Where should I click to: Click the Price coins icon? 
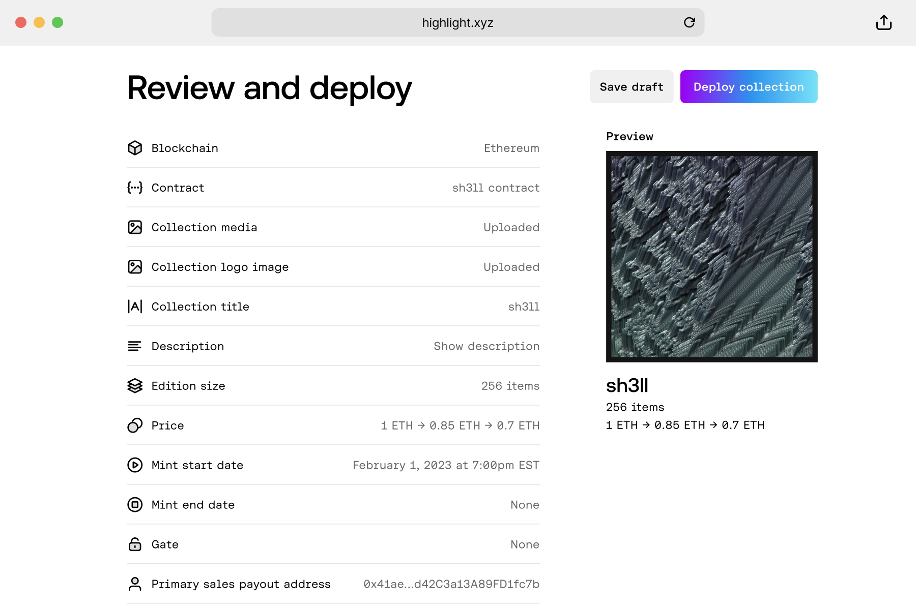tap(135, 425)
